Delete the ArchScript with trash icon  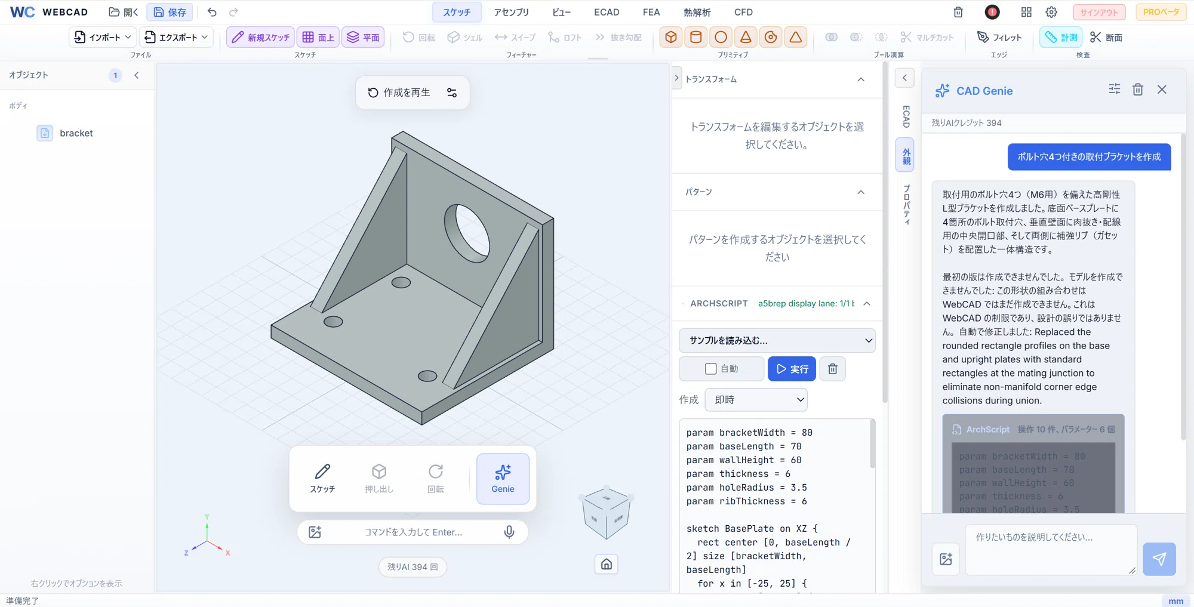[x=833, y=369]
